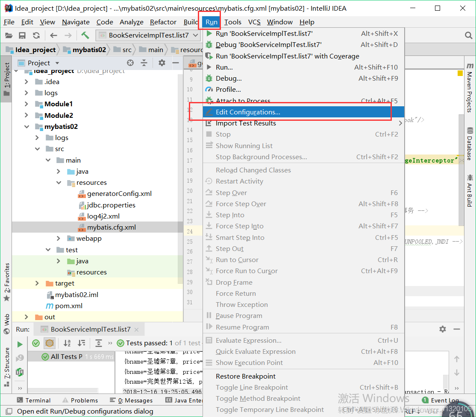Open the Favorites side tab
476x417 pixels.
[x=7, y=282]
